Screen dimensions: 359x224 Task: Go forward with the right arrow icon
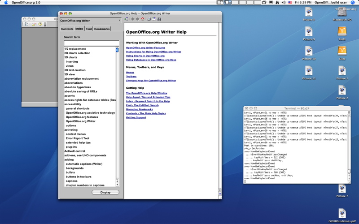pos(137,19)
